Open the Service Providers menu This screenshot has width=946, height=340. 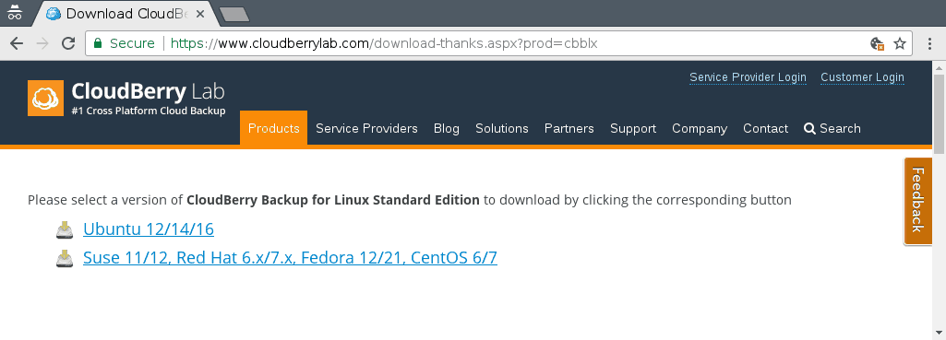[x=366, y=128]
